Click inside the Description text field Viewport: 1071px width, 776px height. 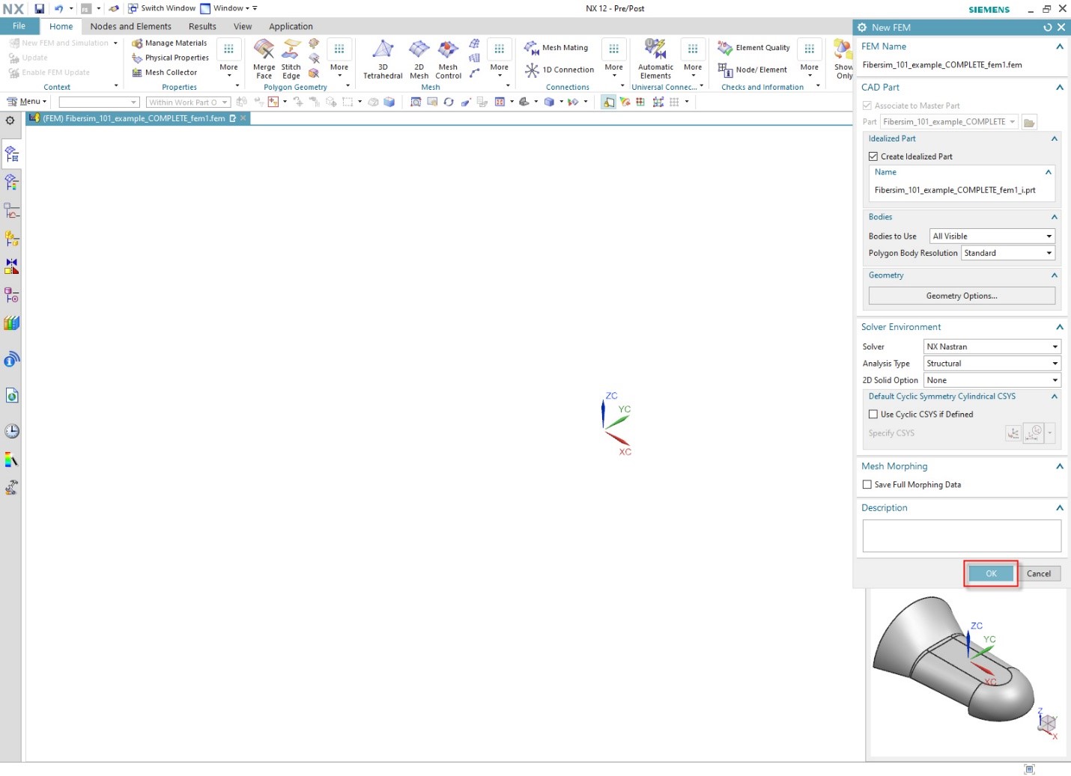961,535
